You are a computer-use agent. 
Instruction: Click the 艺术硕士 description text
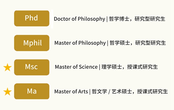tap(122, 92)
